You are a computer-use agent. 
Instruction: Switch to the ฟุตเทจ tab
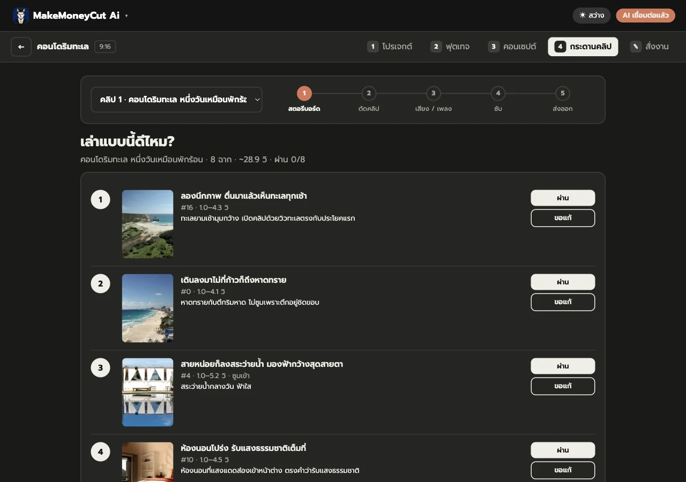pos(450,47)
